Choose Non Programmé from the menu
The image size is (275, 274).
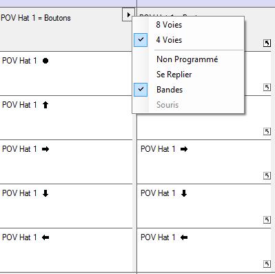(188, 59)
